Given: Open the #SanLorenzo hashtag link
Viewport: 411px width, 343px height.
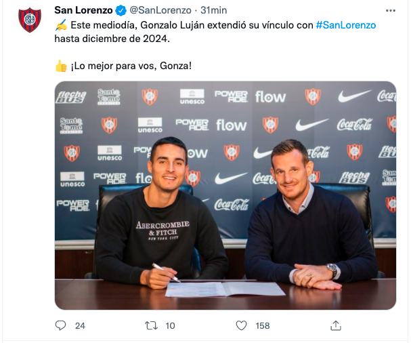Looking at the screenshot, I should [346, 25].
